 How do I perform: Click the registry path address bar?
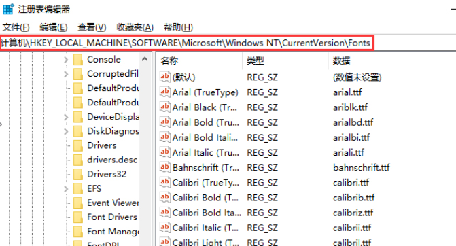click(x=186, y=43)
